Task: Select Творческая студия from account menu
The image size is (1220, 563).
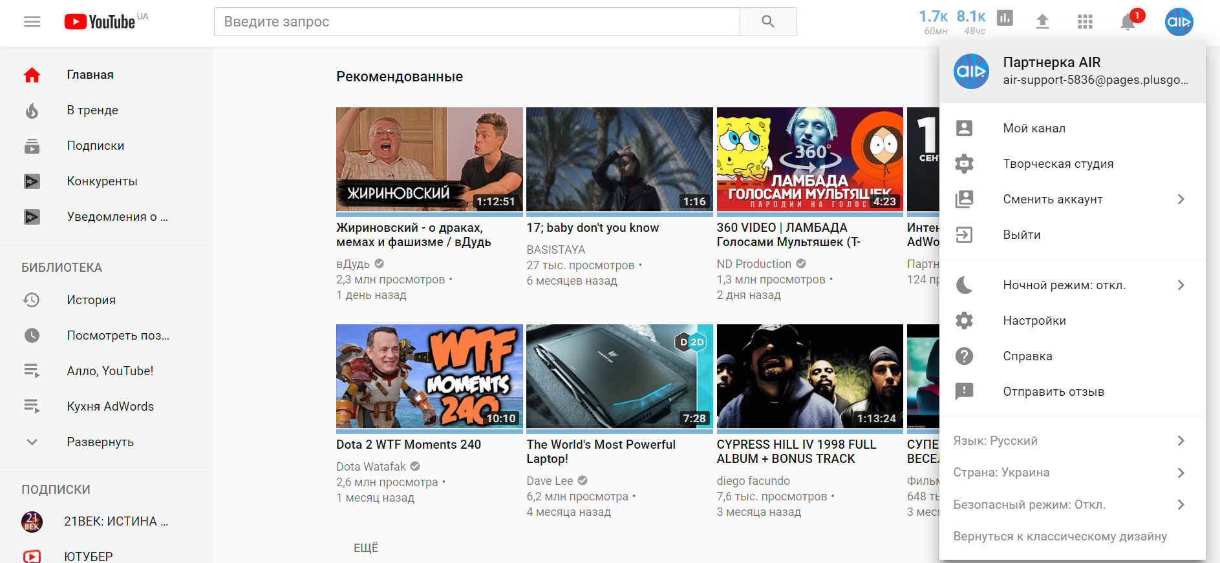Action: (1058, 164)
